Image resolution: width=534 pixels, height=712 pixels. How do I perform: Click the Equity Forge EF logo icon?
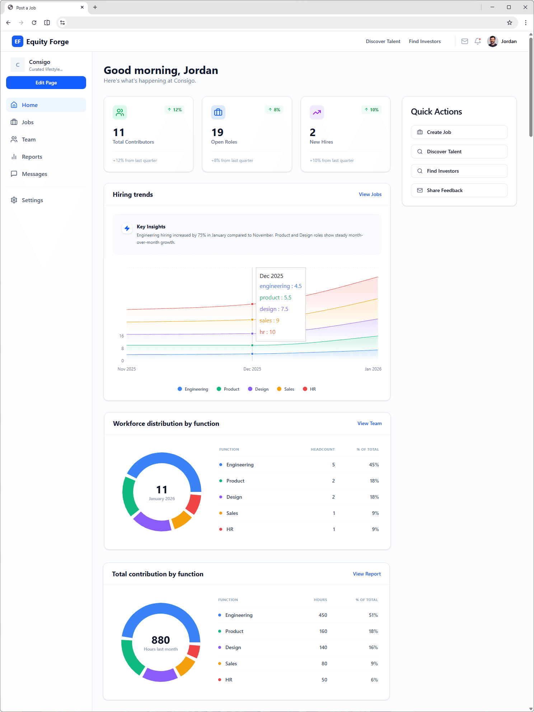click(18, 42)
